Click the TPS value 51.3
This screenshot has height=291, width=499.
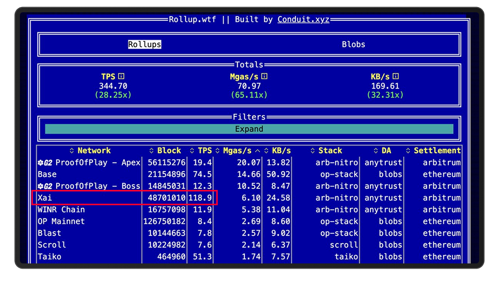click(202, 257)
